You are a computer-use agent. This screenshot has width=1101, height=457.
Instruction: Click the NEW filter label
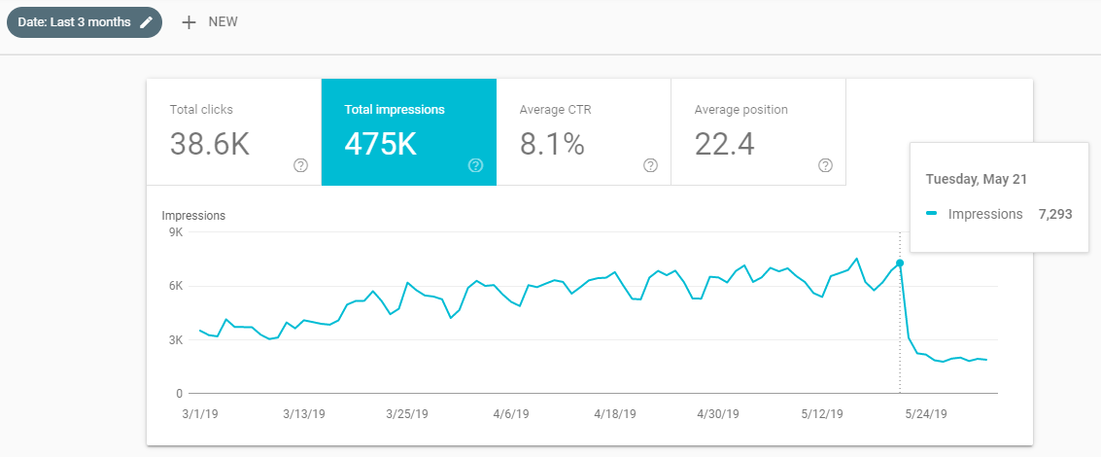click(223, 22)
